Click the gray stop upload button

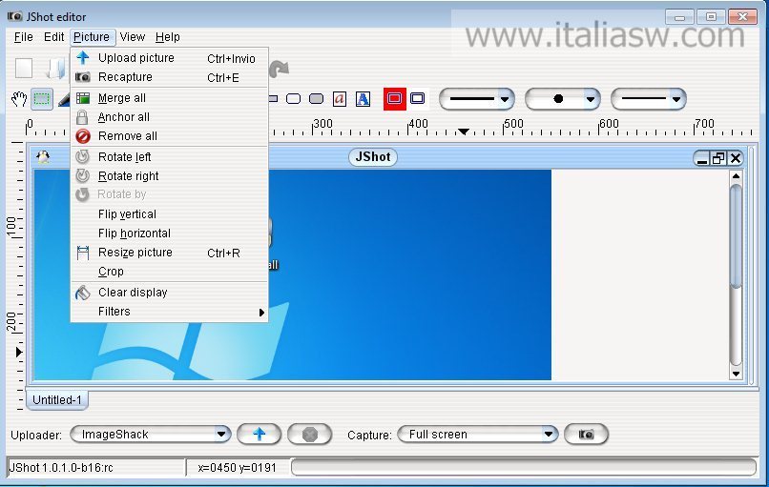click(309, 435)
